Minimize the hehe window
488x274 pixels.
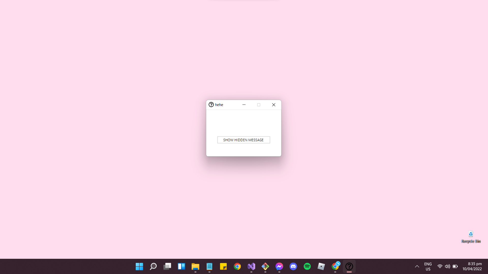[244, 105]
